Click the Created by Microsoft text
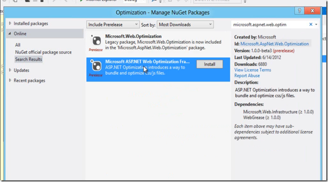The height and width of the screenshot is (182, 328). (255, 37)
